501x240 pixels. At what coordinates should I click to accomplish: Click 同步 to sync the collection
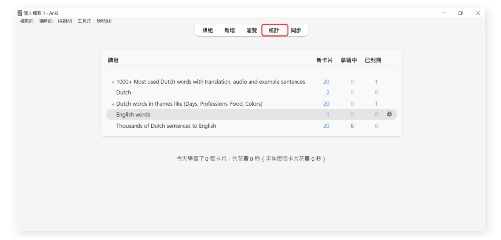click(296, 30)
